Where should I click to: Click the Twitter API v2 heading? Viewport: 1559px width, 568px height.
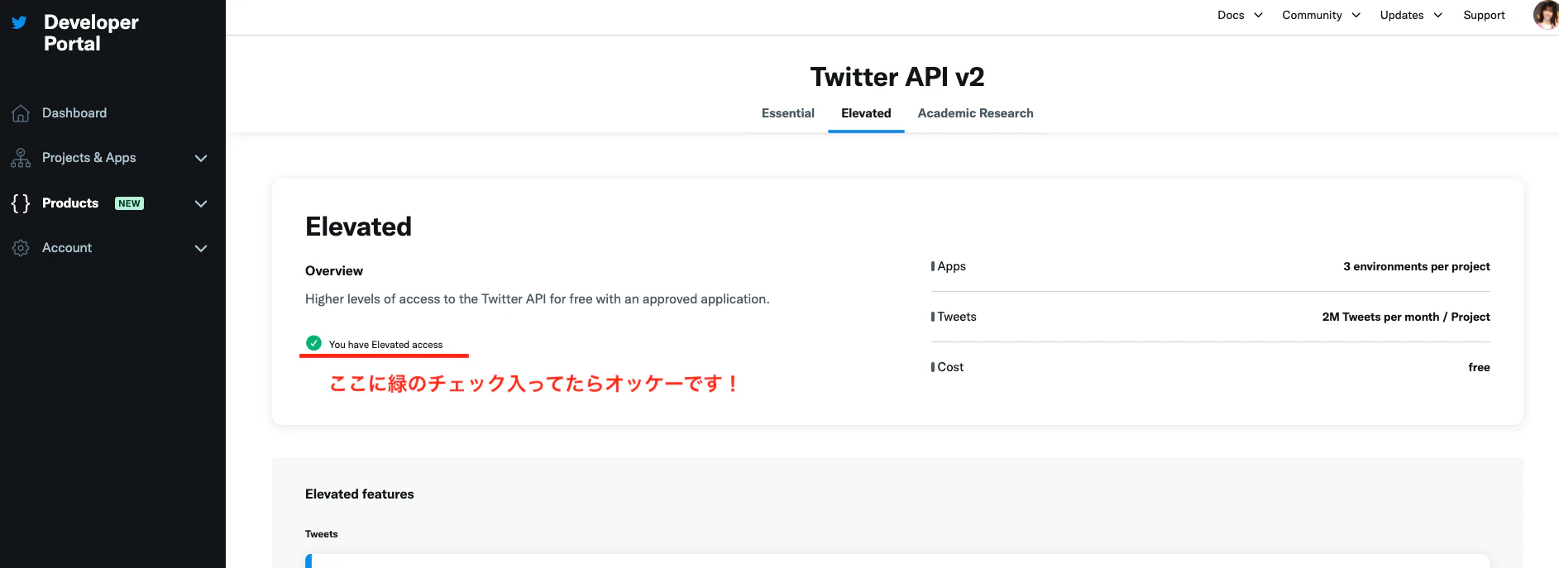[x=897, y=77]
